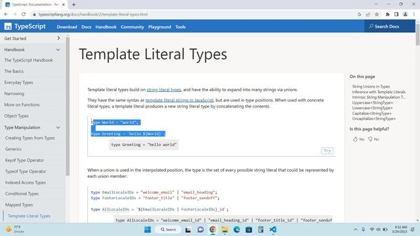Open the Community menu item
The width and height of the screenshot is (420, 236).
(x=132, y=27)
